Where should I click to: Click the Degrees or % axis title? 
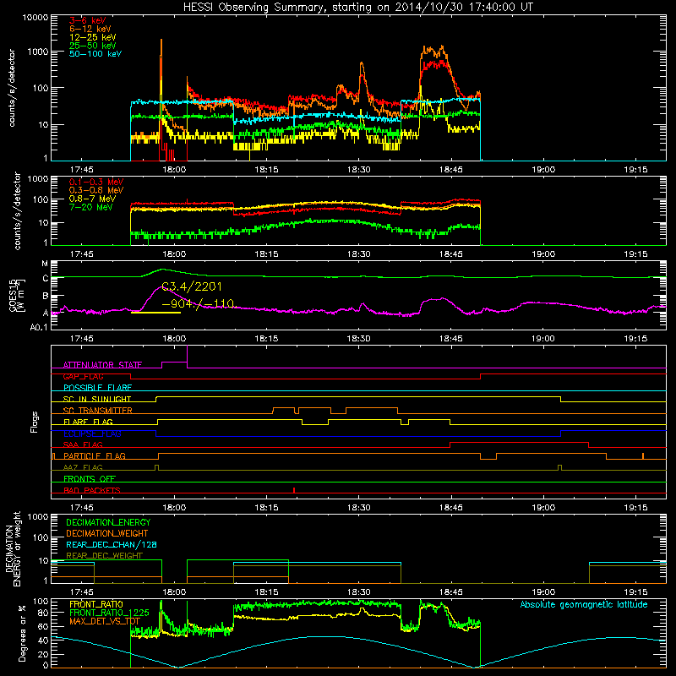[x=22, y=634]
